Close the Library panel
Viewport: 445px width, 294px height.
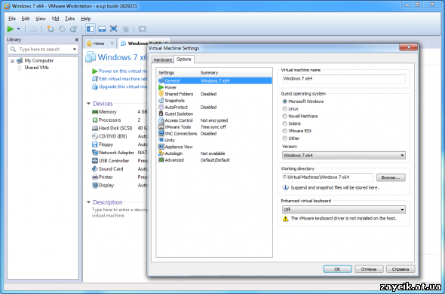[x=77, y=40]
